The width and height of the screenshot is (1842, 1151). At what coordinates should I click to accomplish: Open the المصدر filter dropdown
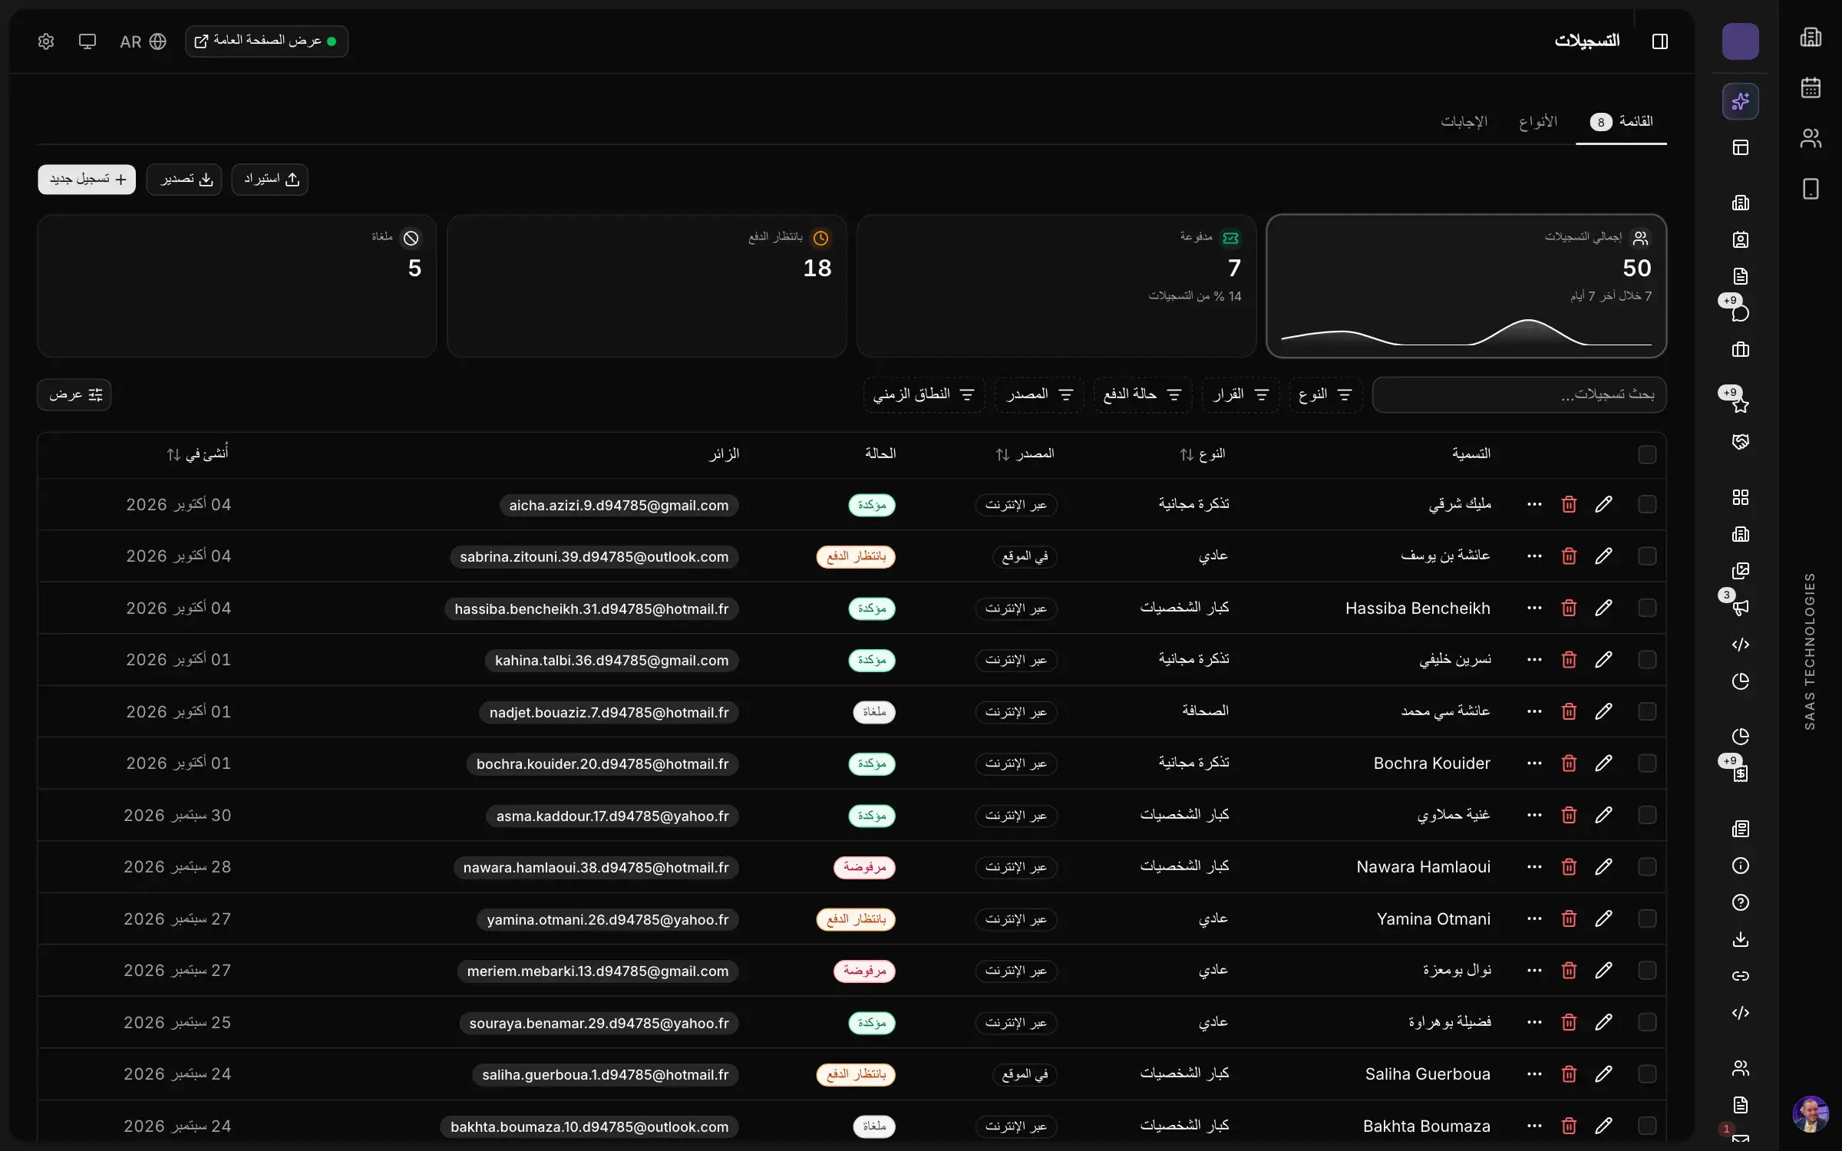click(x=1039, y=394)
